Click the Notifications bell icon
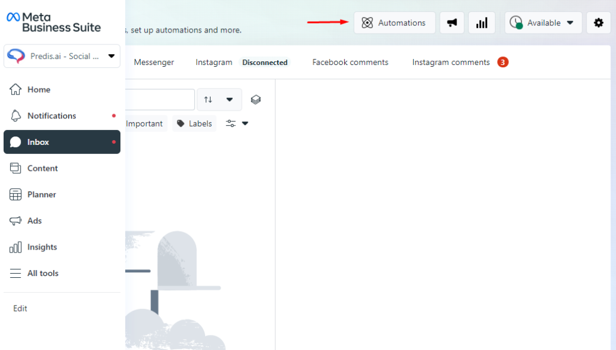The height and width of the screenshot is (350, 616). point(15,116)
